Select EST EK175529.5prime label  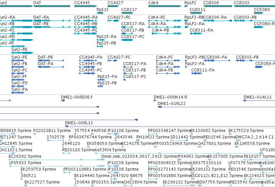pyautogui.click(x=246, y=131)
